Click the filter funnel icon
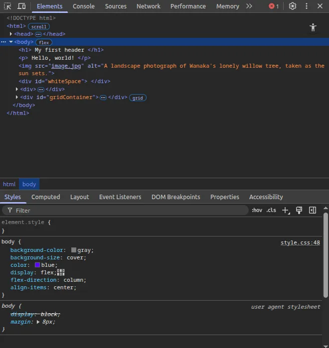329x348 pixels. tap(10, 210)
